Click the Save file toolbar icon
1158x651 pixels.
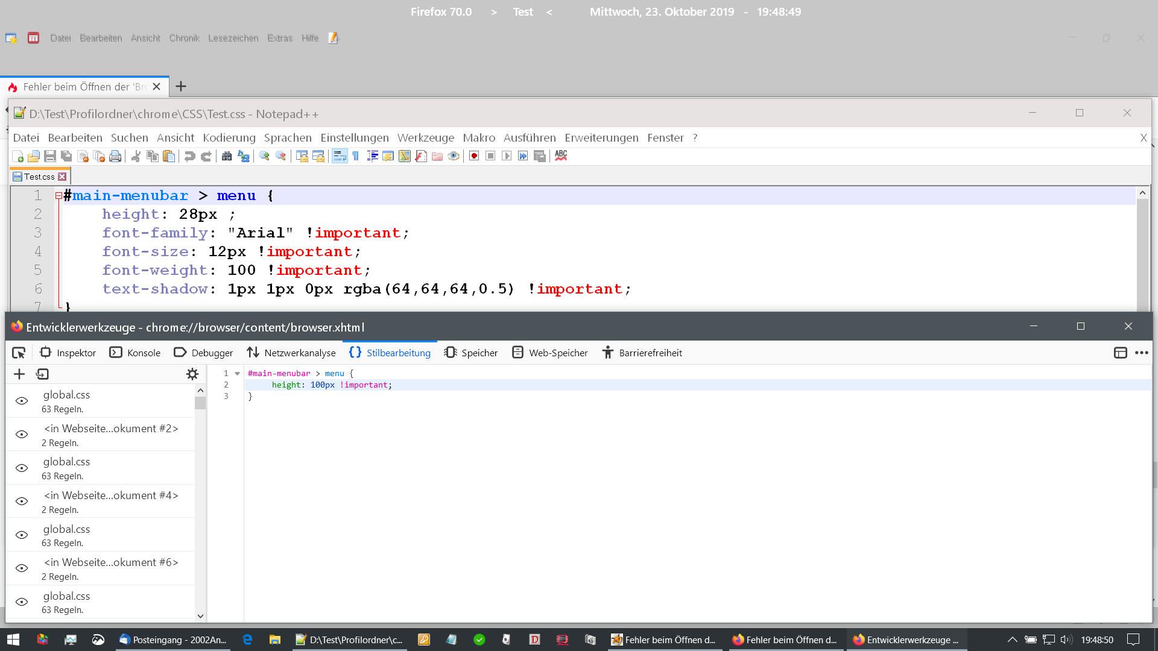click(50, 157)
